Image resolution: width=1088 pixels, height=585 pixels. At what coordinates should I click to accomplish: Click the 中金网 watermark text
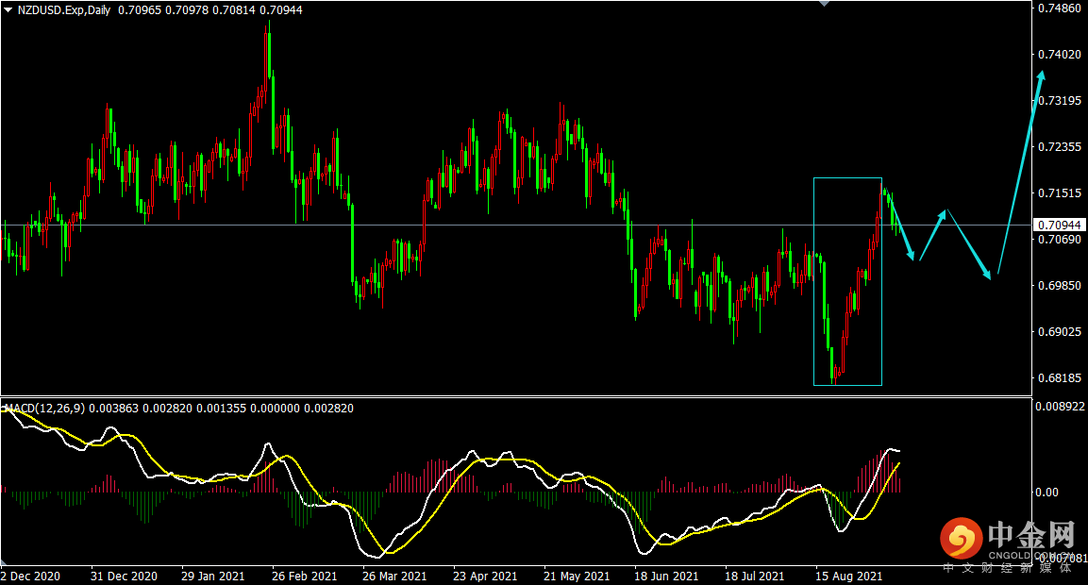1031,537
